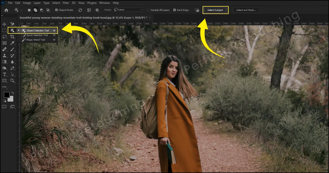329x173 pixels.
Task: Enable Sample All Layers checkbox
Action: pos(149,10)
